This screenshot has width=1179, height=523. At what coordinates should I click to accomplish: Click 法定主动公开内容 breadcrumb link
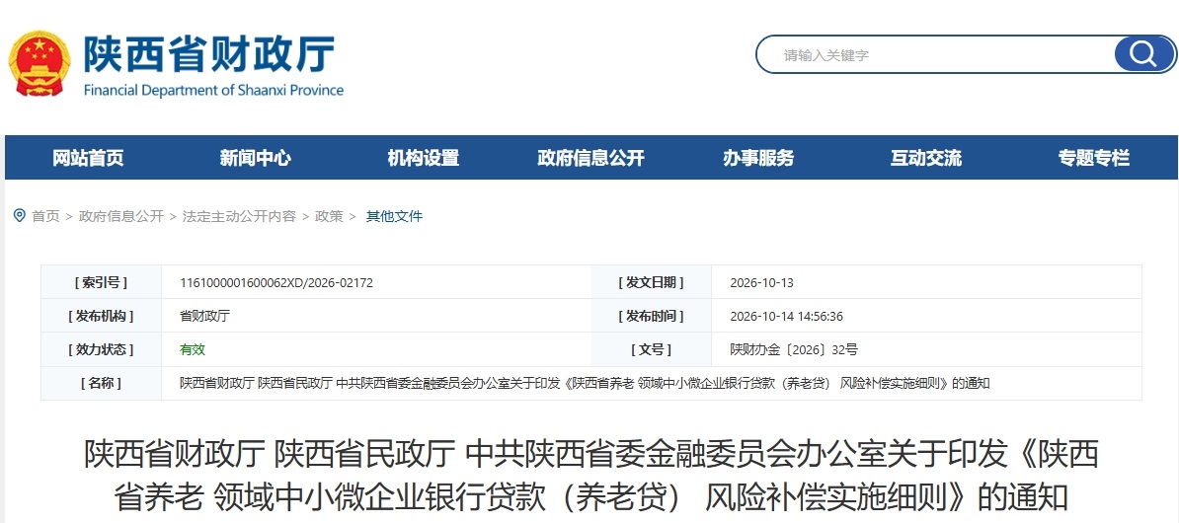(x=239, y=216)
